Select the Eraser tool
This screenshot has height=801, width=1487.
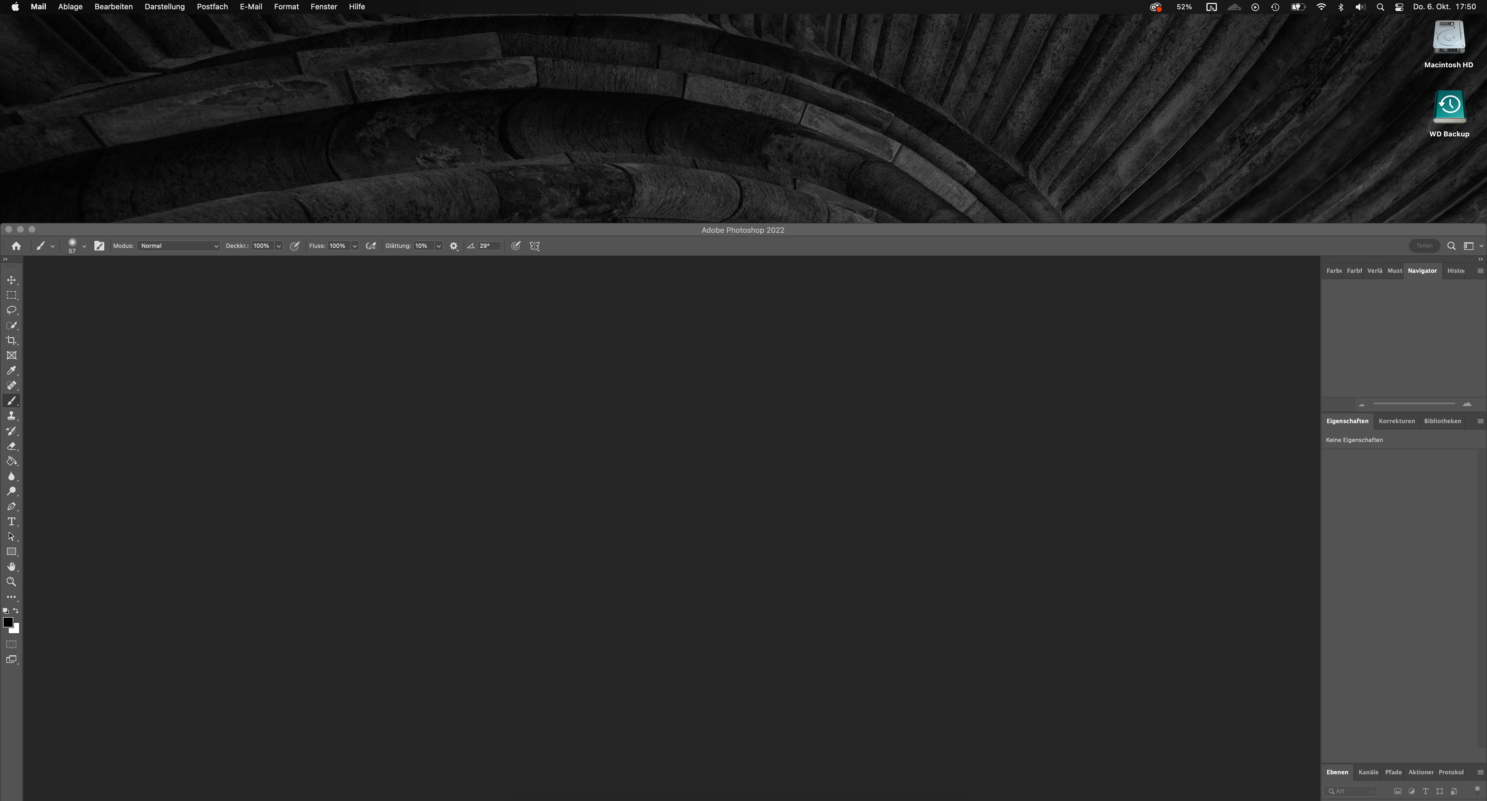[12, 446]
